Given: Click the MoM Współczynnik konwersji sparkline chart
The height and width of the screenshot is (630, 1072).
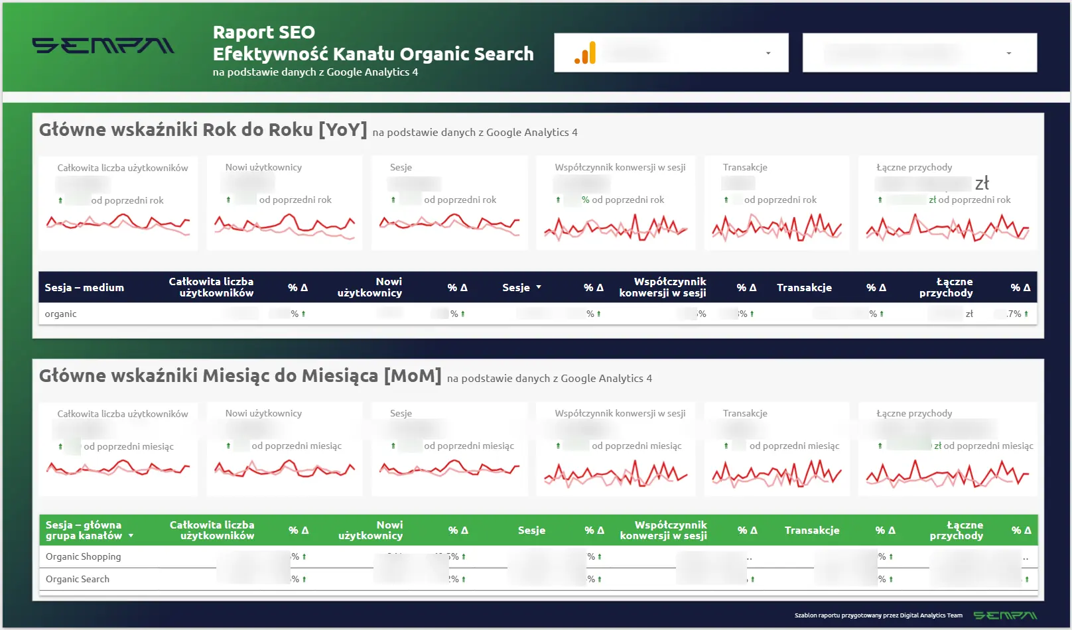Looking at the screenshot, I should [x=616, y=473].
